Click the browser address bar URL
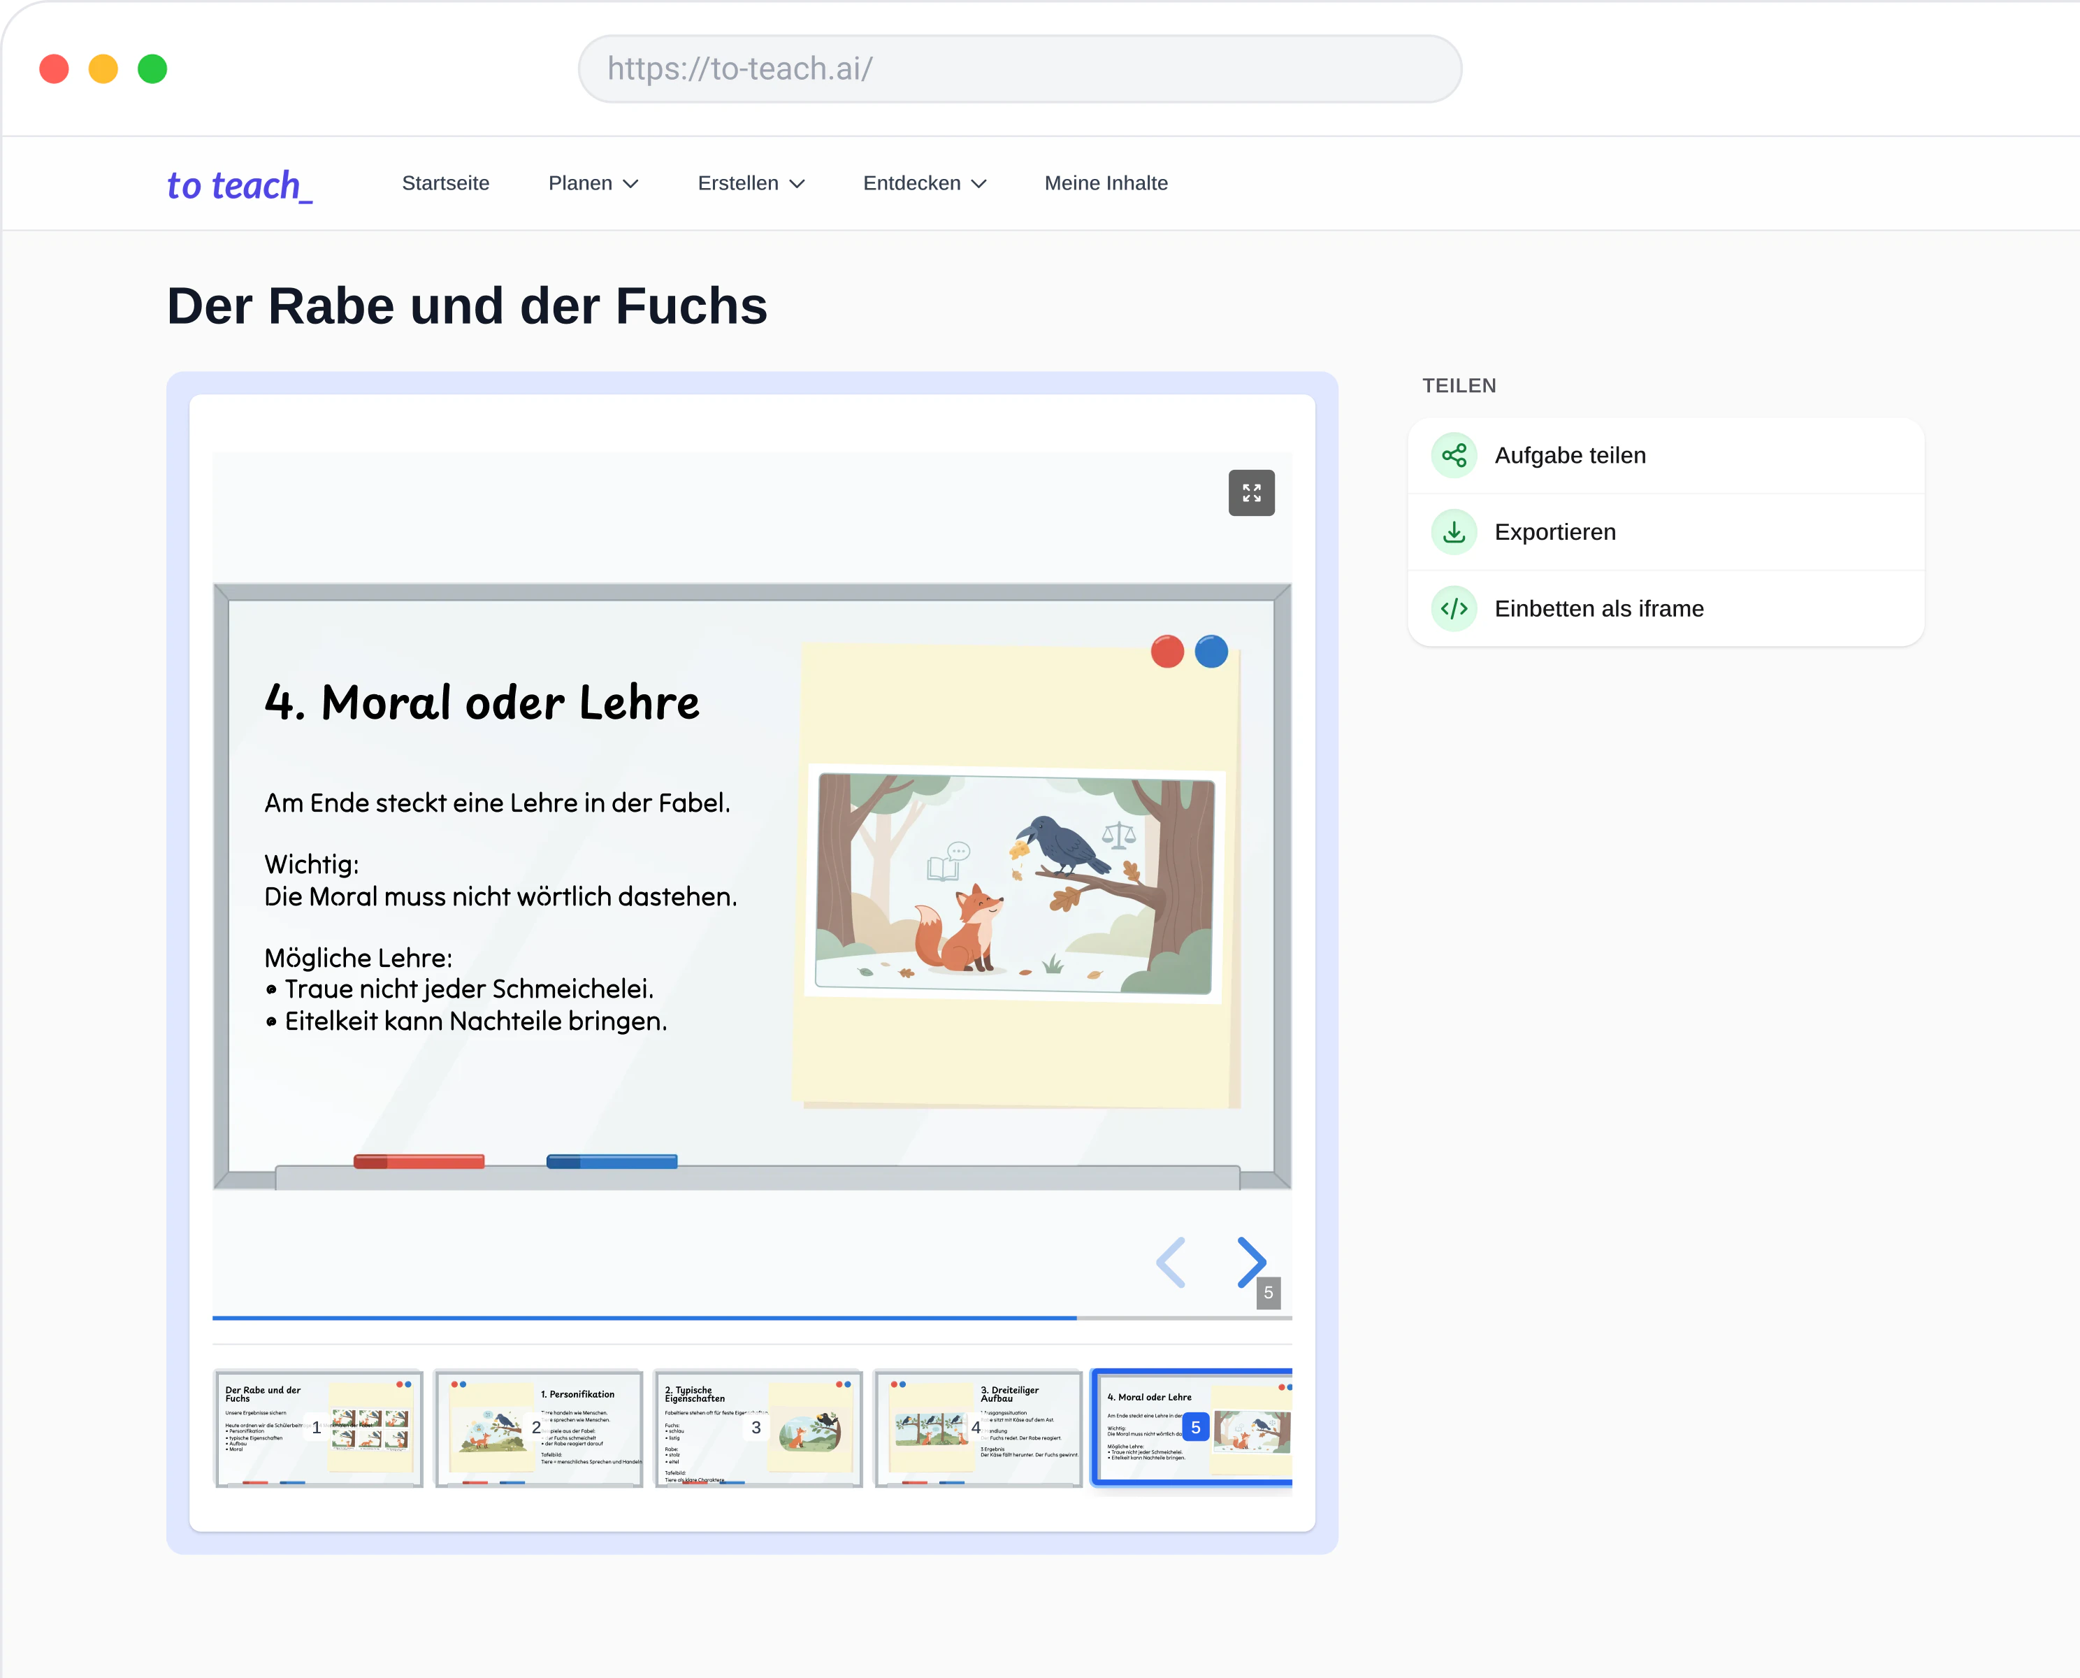Screen dimensions: 2080x1678 1019,69
